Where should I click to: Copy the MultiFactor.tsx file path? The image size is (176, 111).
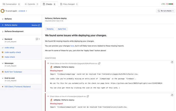tap(99, 64)
